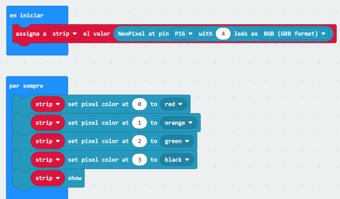
Task: Click the 'assigna a' variable block label
Action: pos(31,33)
